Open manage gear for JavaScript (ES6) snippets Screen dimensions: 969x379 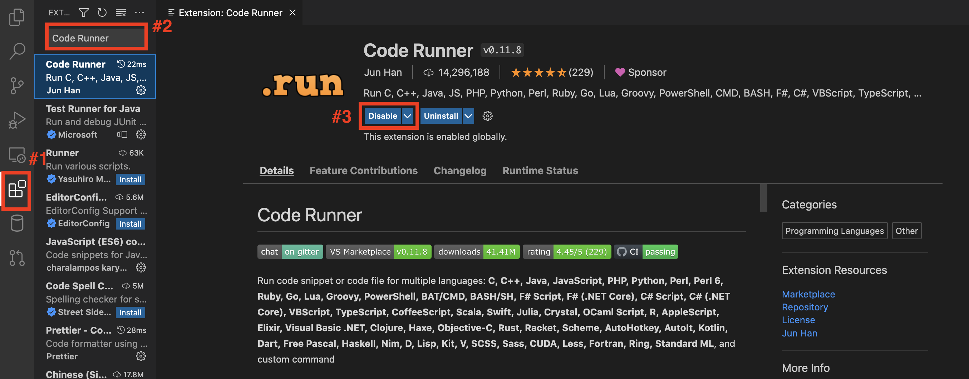141,268
